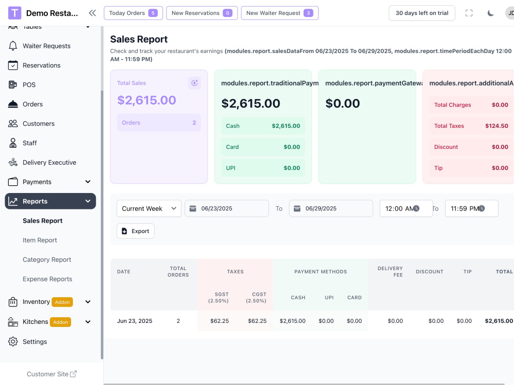Click the start date field 06/23/2025

pos(227,208)
